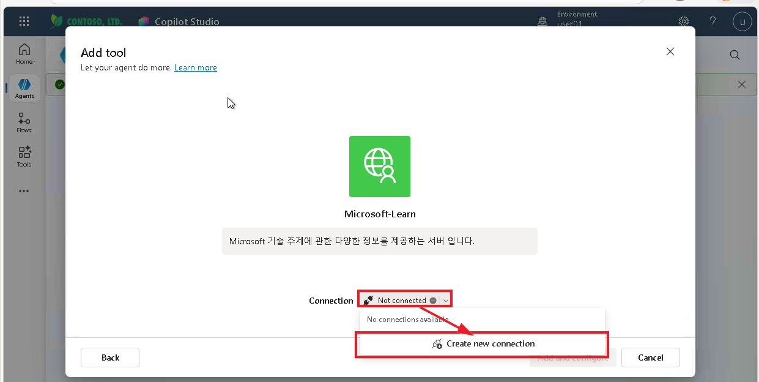Viewport: 759px width, 382px height.
Task: Click the No connections available text
Action: 408,320
